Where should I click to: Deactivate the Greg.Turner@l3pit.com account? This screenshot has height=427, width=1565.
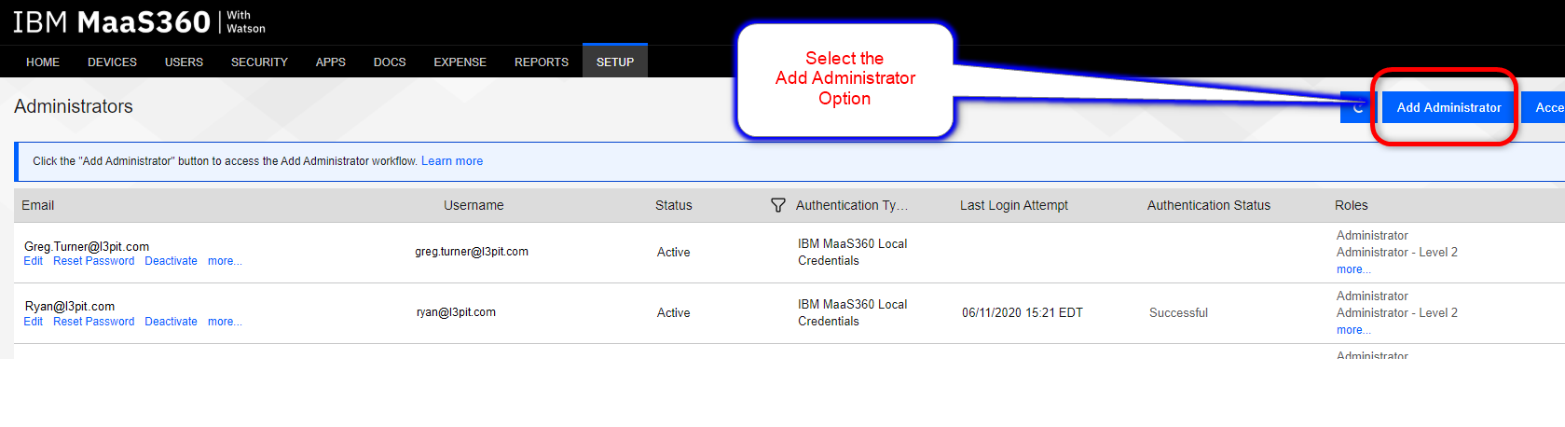(171, 261)
